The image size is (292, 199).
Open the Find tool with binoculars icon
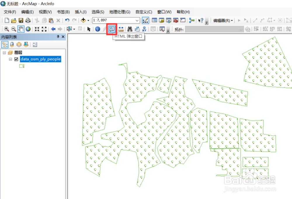pyautogui.click(x=130, y=29)
